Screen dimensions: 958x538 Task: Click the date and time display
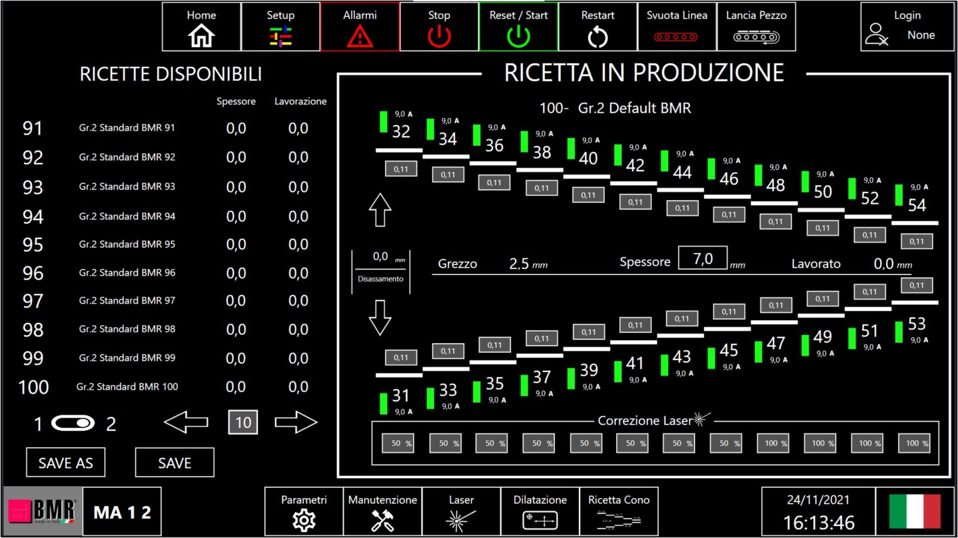pyautogui.click(x=818, y=512)
